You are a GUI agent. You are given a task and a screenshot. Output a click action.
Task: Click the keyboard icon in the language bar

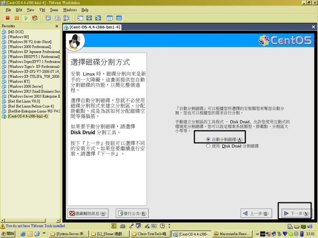click(122, 226)
